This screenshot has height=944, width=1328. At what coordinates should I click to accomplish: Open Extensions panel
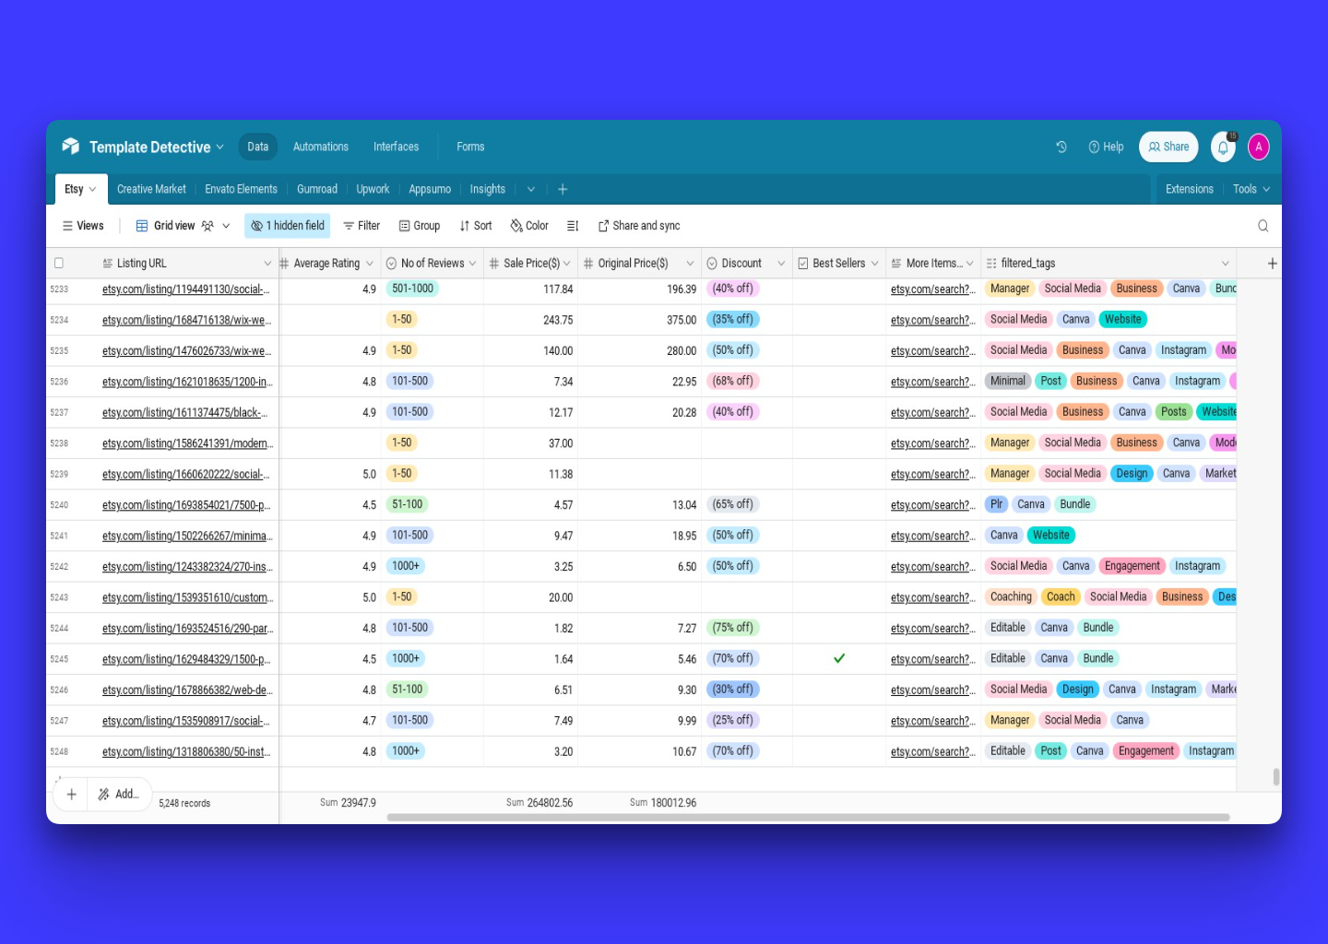(x=1190, y=189)
